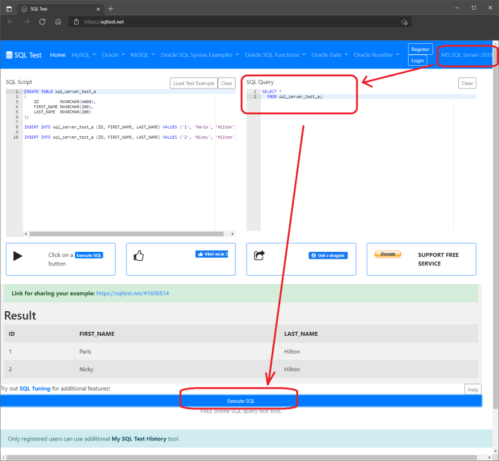
Task: Close the SQL Test browser tab
Action: (x=98, y=9)
